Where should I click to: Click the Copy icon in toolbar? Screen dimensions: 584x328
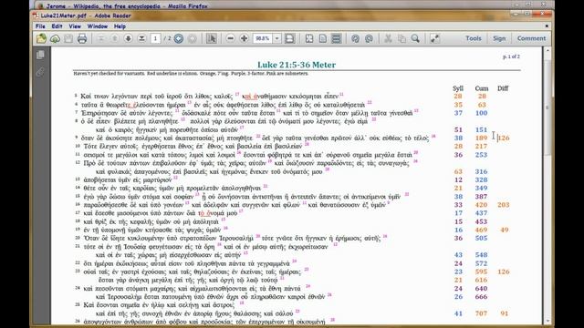401,38
